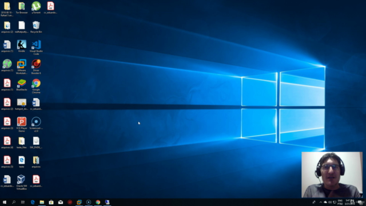Open the Screencast v2.0 desktop shortcut
The width and height of the screenshot is (366, 206).
click(x=36, y=125)
